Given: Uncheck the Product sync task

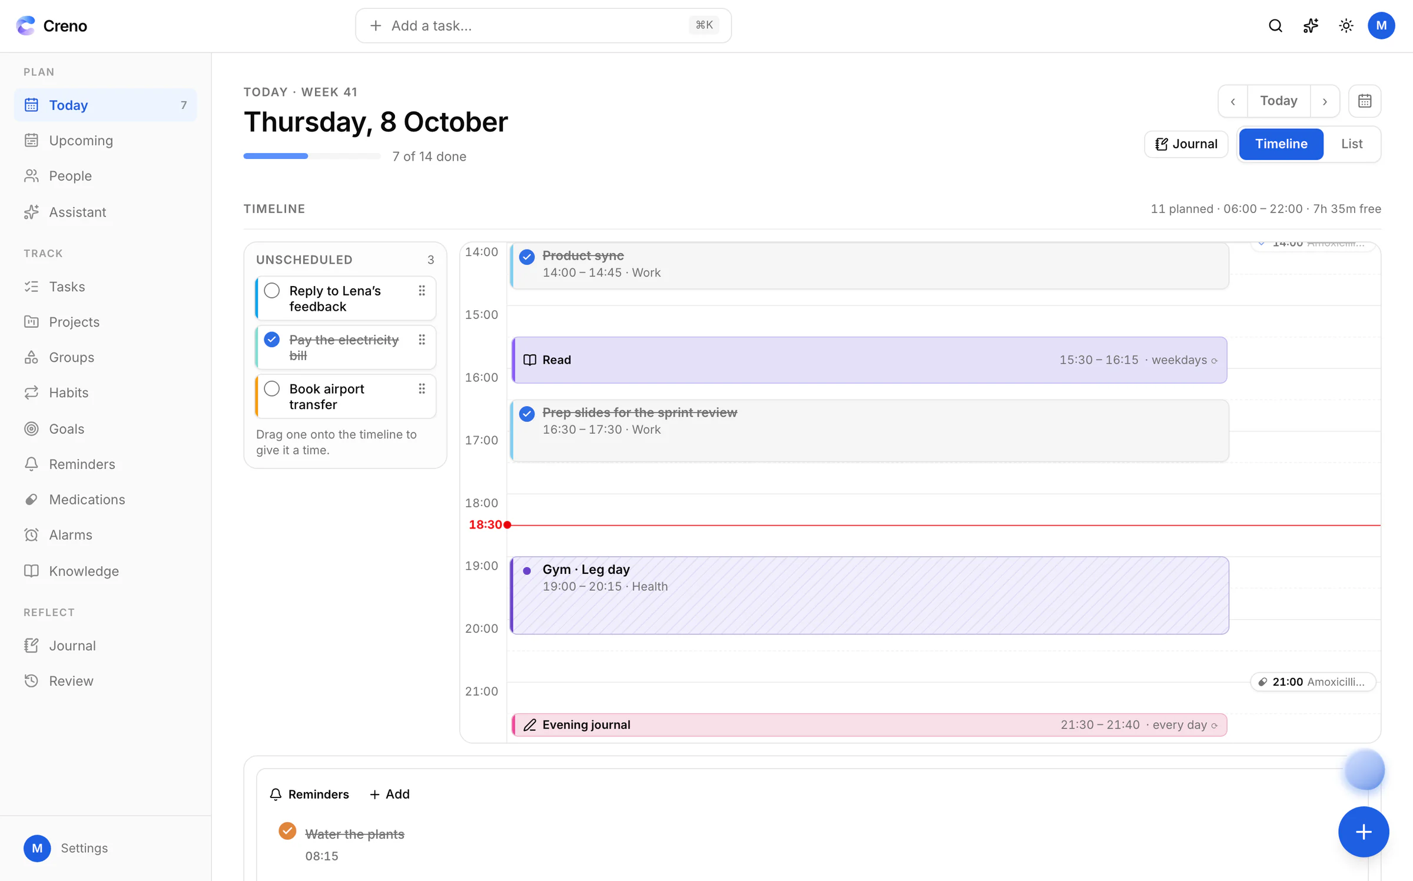Looking at the screenshot, I should (x=527, y=257).
